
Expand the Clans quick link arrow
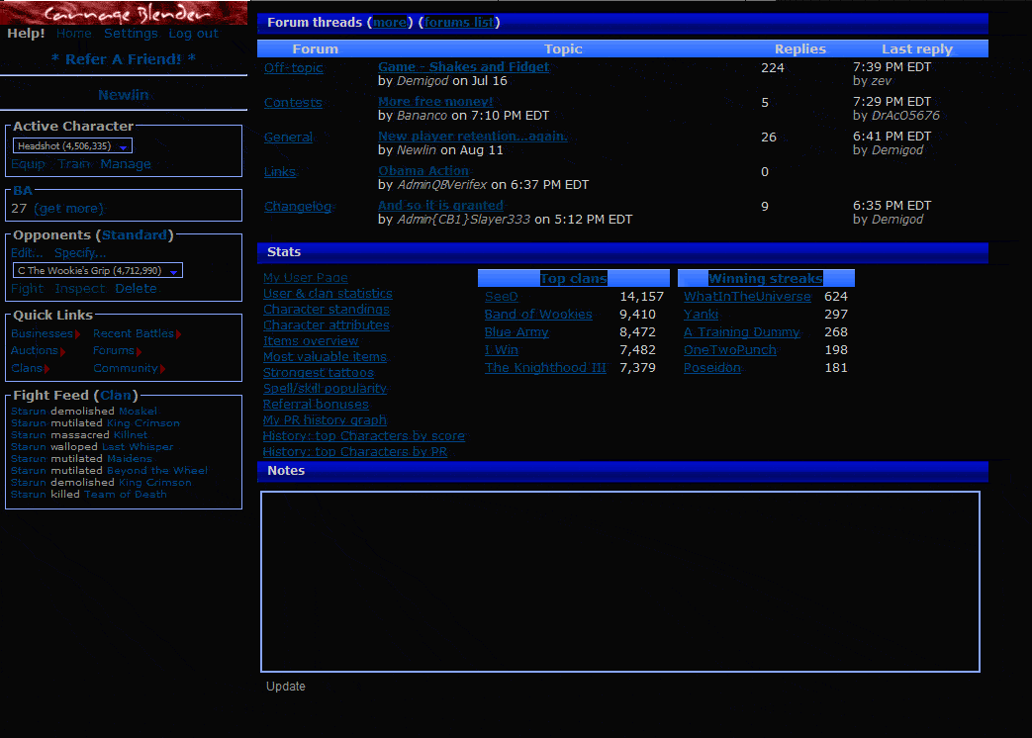tap(47, 369)
